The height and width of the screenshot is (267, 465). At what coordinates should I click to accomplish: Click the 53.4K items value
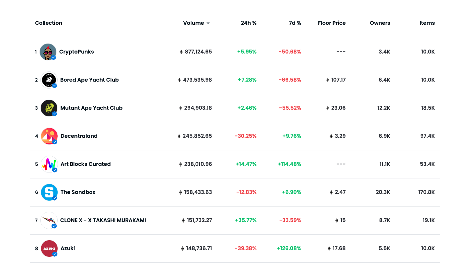tap(428, 164)
